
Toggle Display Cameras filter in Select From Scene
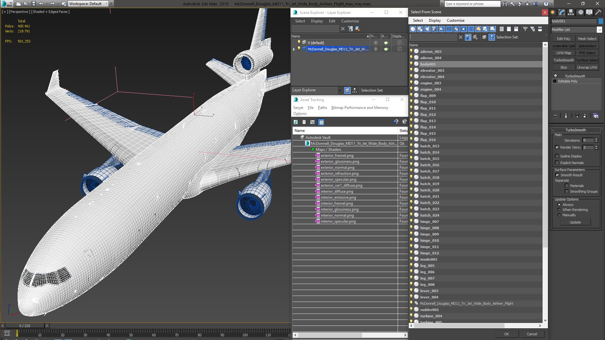click(435, 29)
